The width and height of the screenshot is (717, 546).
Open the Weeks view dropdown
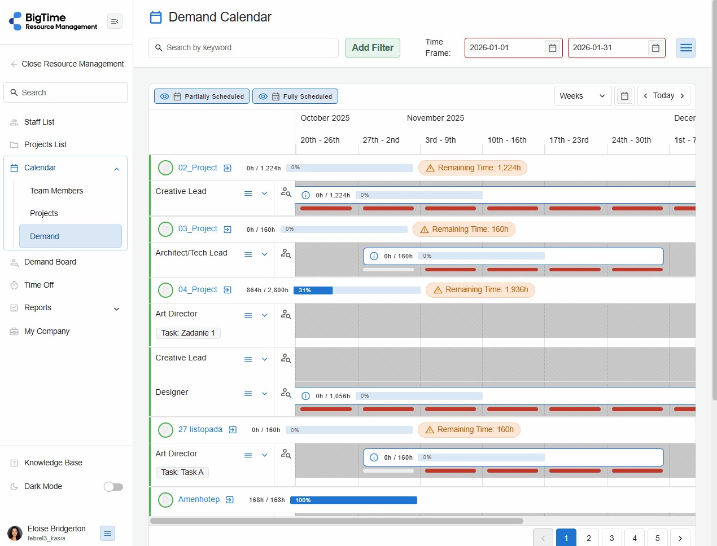tap(583, 96)
